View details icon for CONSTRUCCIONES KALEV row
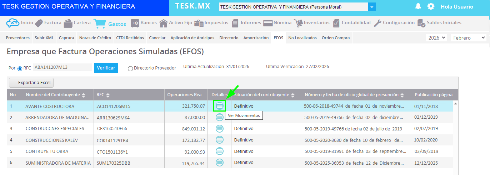490x175 pixels. pyautogui.click(x=220, y=140)
